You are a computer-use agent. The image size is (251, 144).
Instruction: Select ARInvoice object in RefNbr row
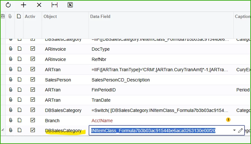point(65,59)
